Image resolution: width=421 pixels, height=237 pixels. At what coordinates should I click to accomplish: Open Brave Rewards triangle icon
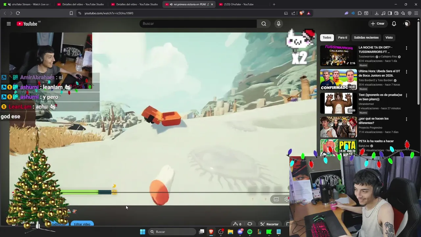pos(309,13)
